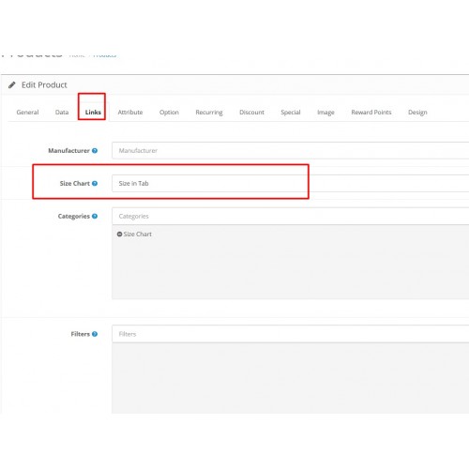
Task: Open the Attribute tab
Action: (x=130, y=113)
